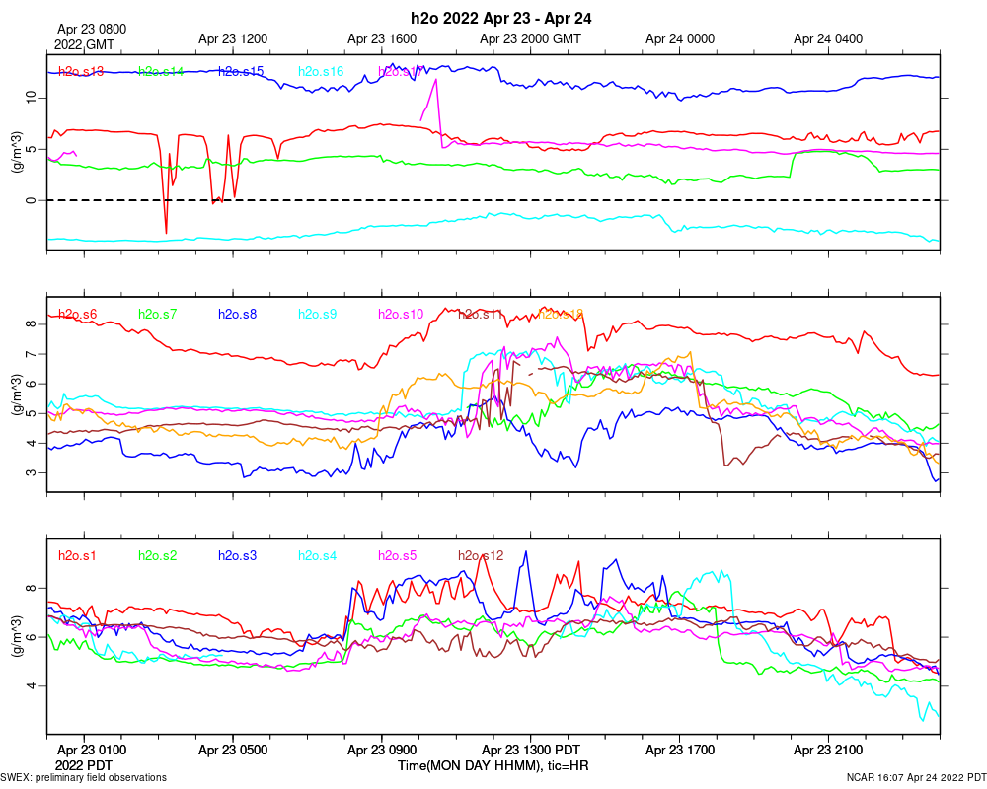Click the 'Apr 23 1300 PDT' bottom axis label
Screen dimensions: 987x789
coord(531,751)
